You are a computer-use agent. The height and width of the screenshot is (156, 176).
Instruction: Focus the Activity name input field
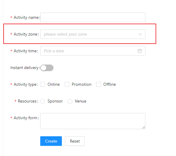(x=93, y=17)
